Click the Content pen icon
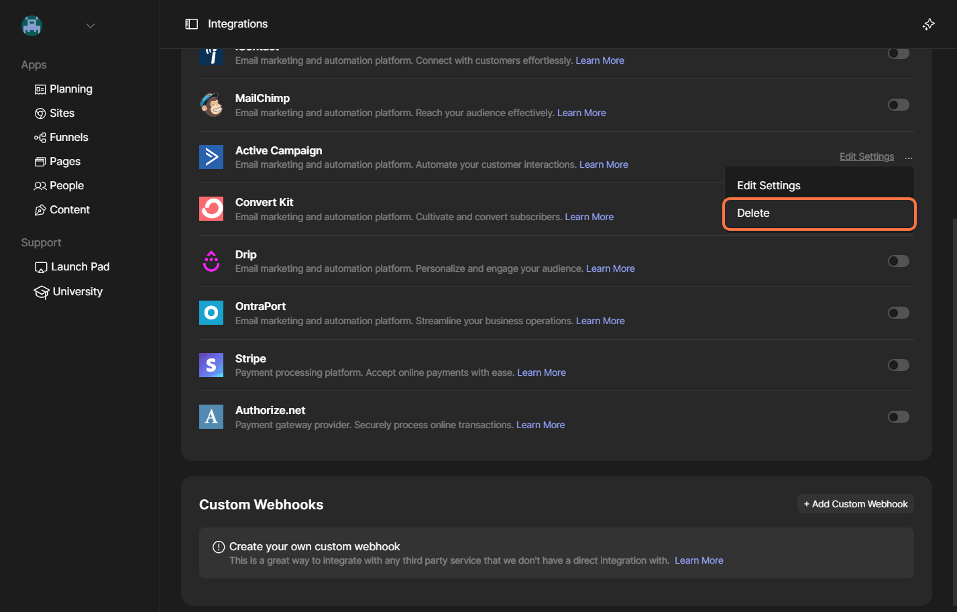 (x=40, y=210)
